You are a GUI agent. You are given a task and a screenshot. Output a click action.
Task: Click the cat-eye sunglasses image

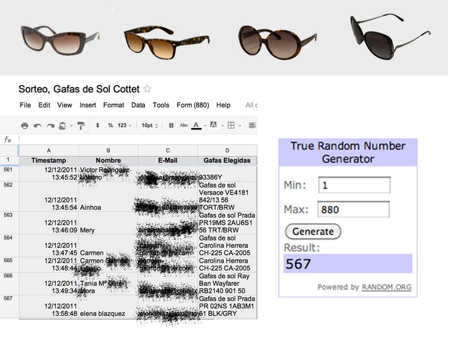[x=60, y=40]
